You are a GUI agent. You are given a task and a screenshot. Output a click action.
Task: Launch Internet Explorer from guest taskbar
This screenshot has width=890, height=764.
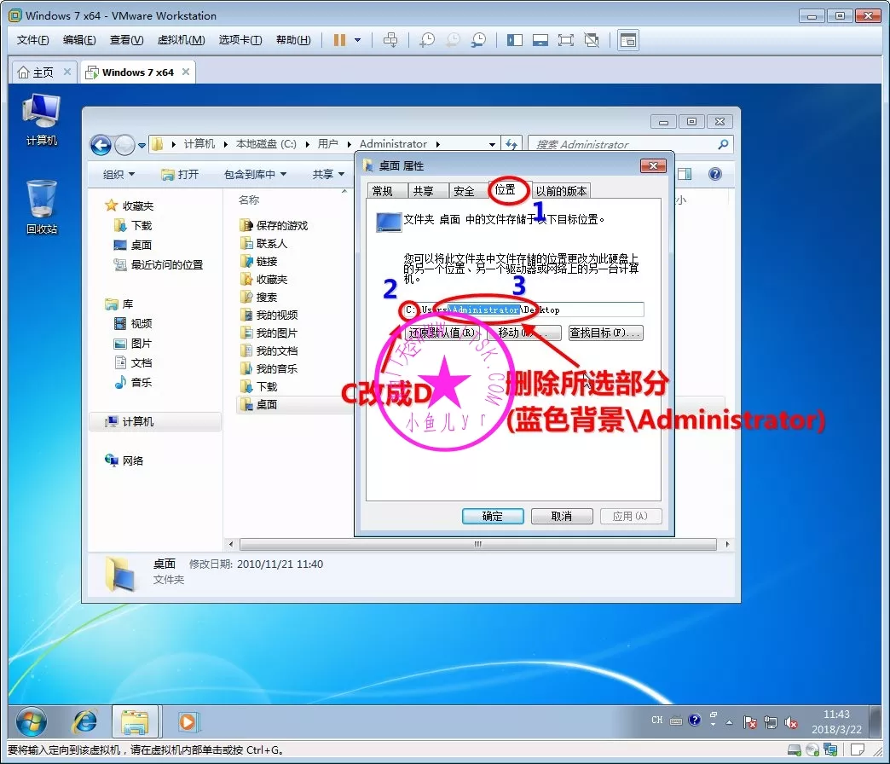click(84, 721)
